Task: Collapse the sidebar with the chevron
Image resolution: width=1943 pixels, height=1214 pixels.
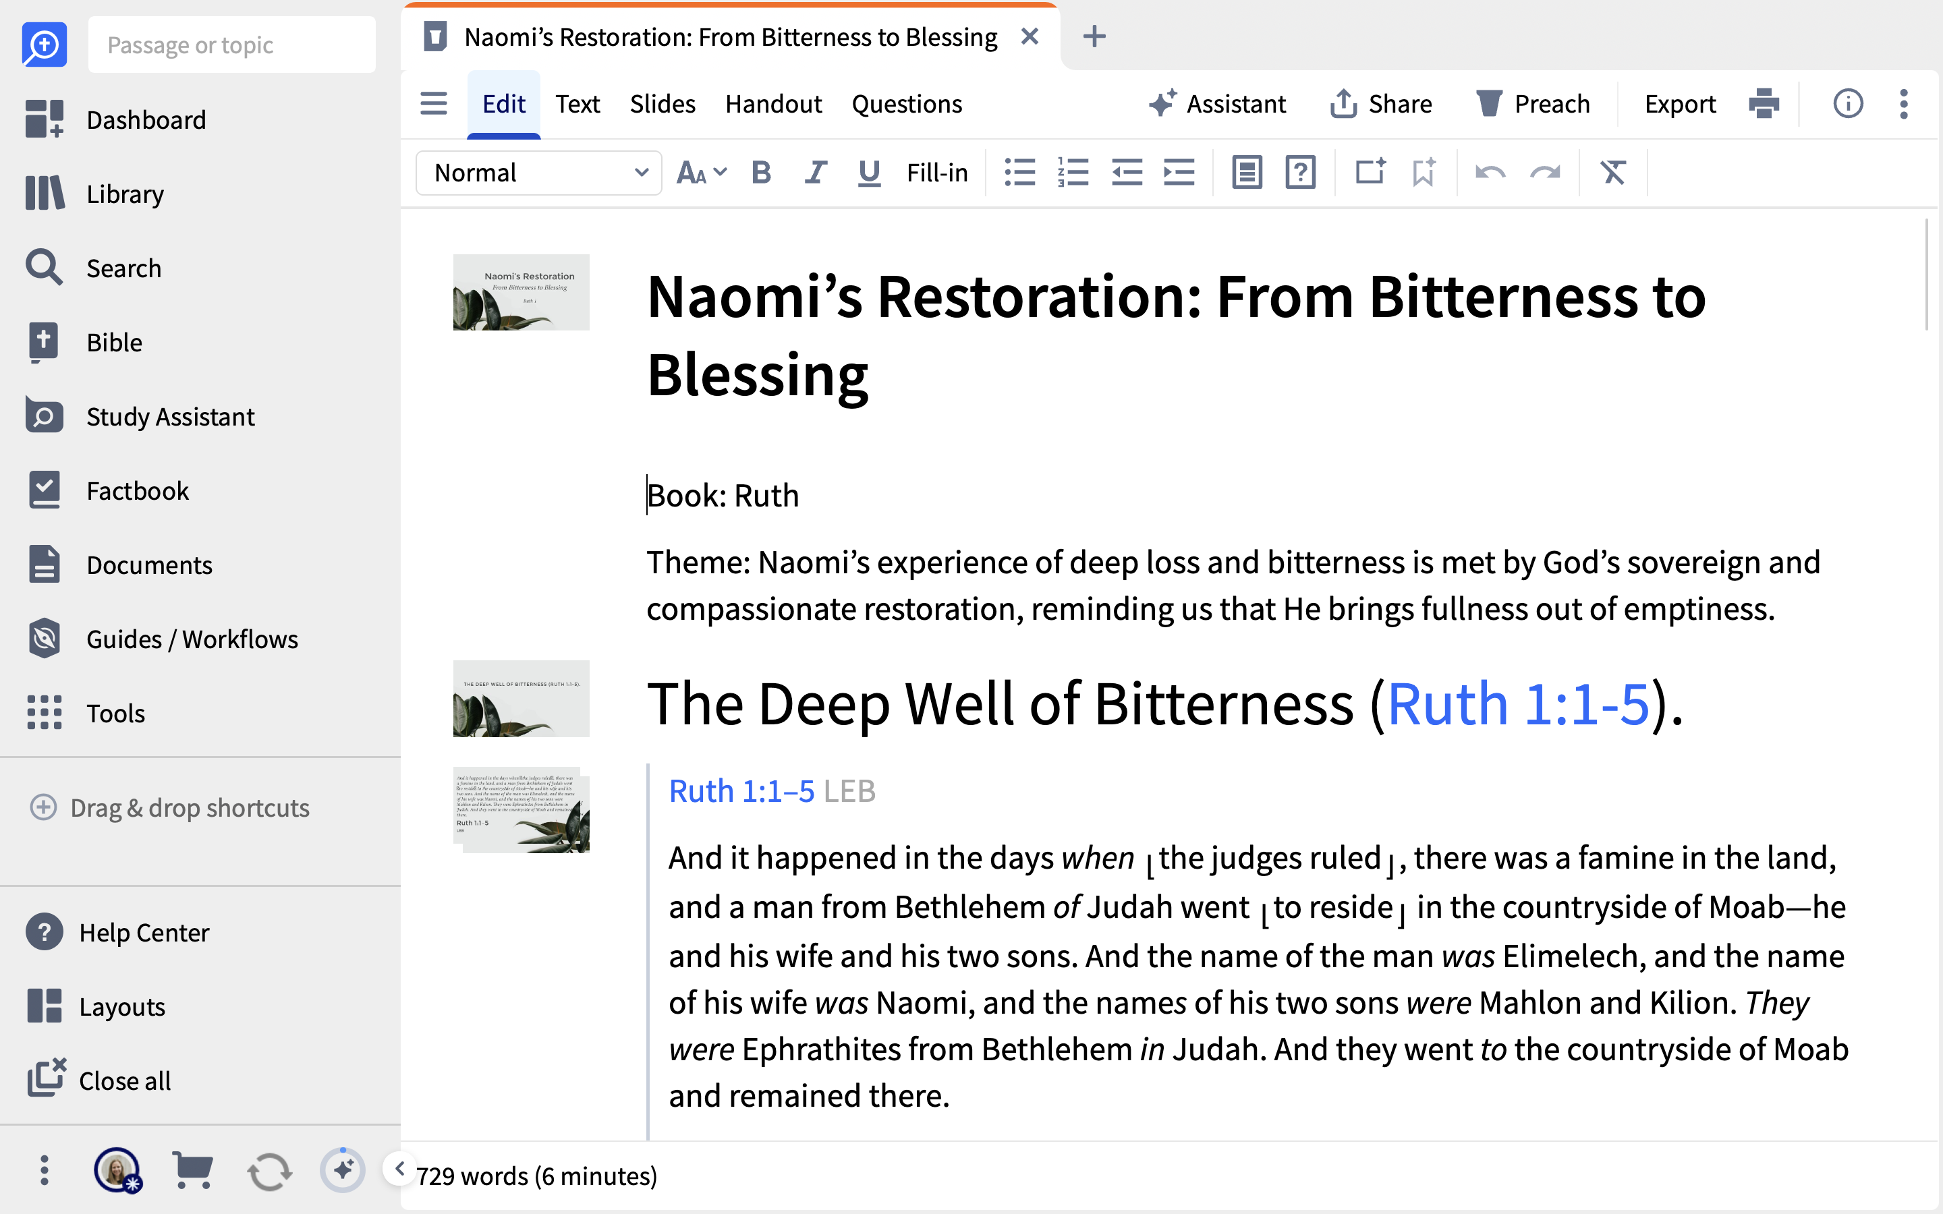Action: 400,1168
